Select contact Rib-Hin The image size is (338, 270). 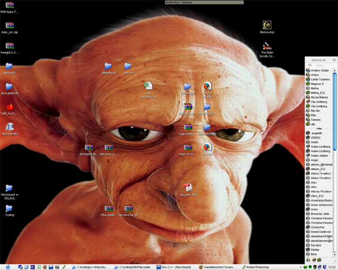tap(319, 110)
